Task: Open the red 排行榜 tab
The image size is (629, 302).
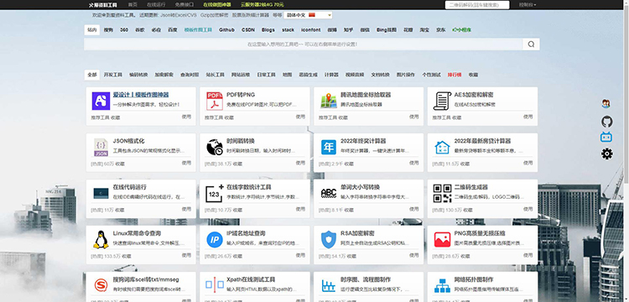Action: click(455, 75)
